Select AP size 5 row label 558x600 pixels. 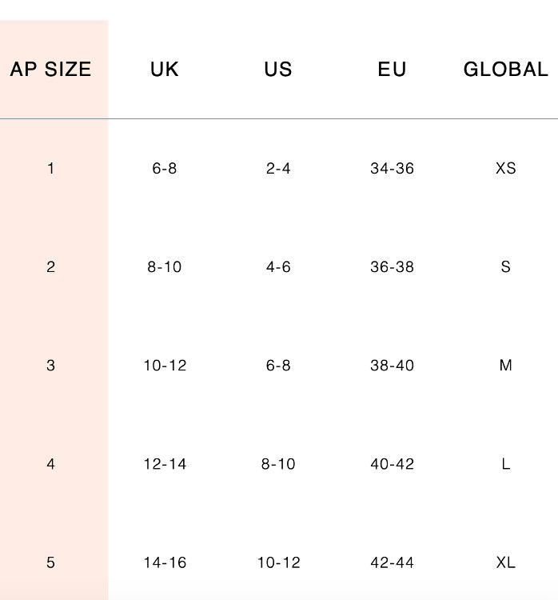50,562
